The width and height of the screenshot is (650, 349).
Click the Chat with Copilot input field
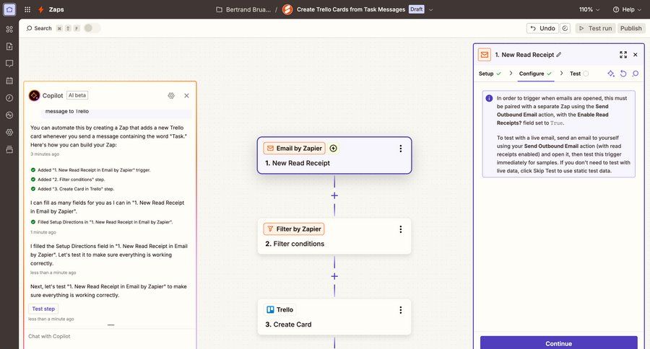click(110, 336)
